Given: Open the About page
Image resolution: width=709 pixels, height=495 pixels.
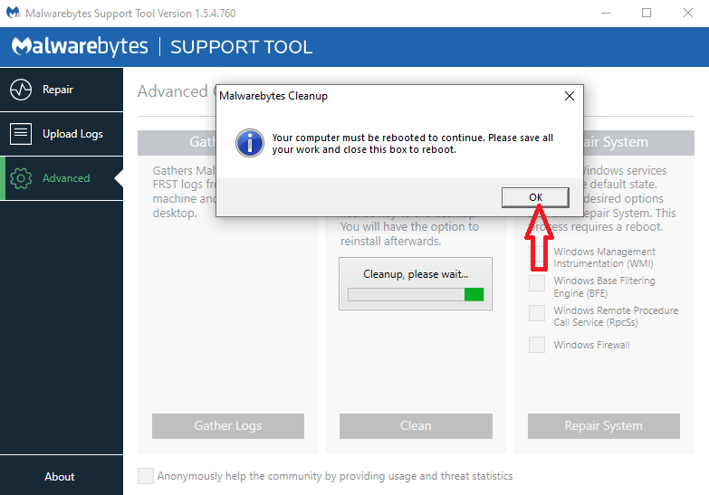Looking at the screenshot, I should pyautogui.click(x=60, y=477).
